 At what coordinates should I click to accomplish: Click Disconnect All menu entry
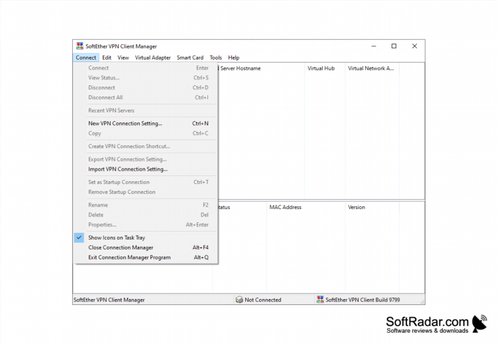(x=146, y=97)
